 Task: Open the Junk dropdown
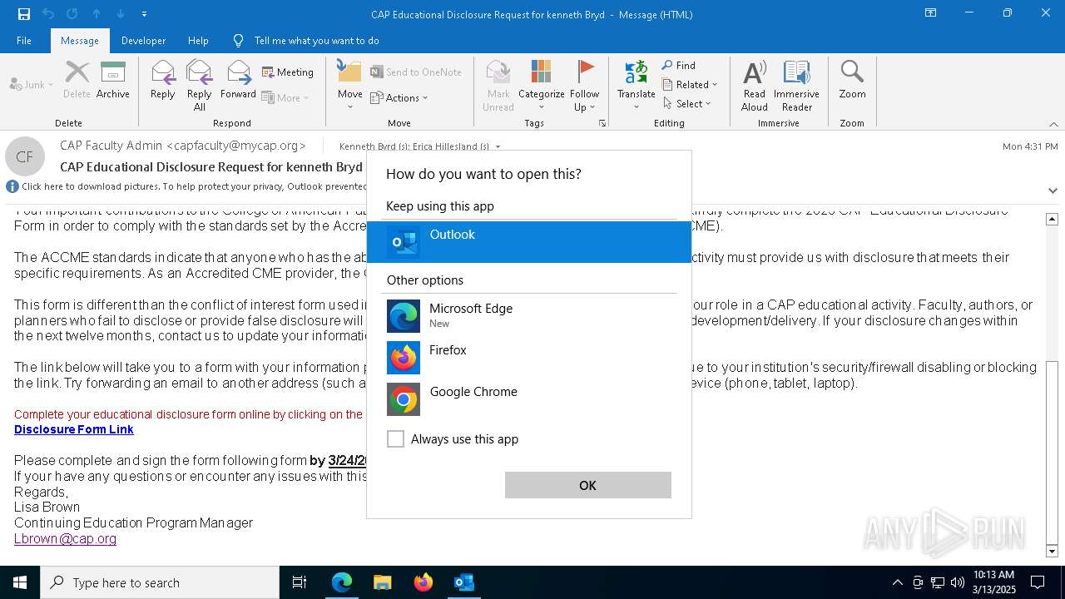coord(32,84)
